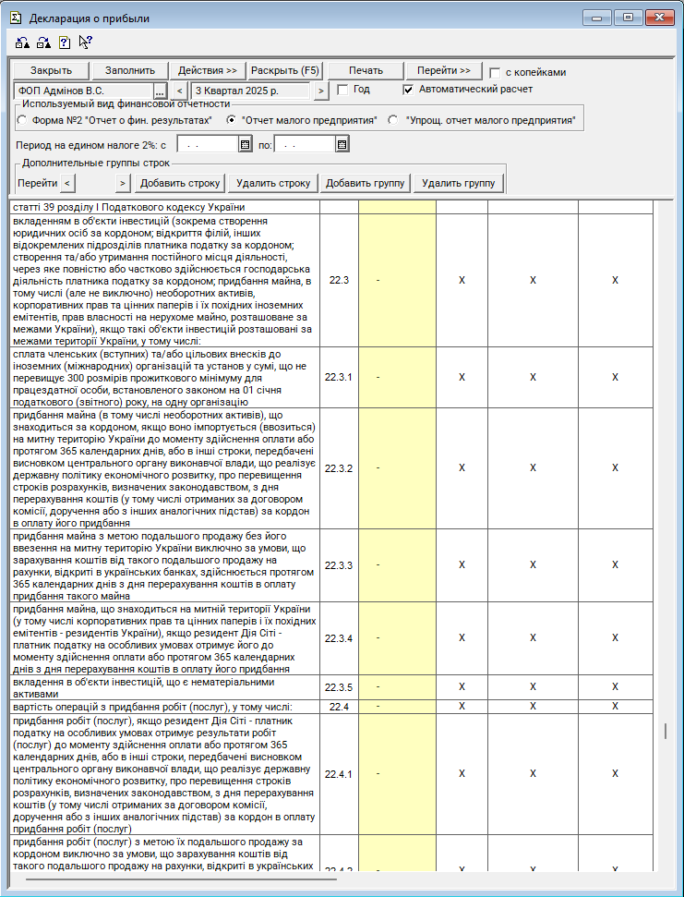Screen dimensions: 684x897
Task: Open calendar picker for period end date
Action: pos(342,144)
